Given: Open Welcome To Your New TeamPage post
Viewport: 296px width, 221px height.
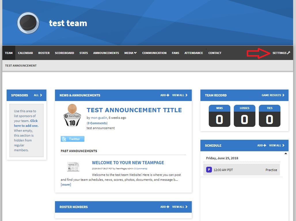Looking at the screenshot, I should click(128, 163).
